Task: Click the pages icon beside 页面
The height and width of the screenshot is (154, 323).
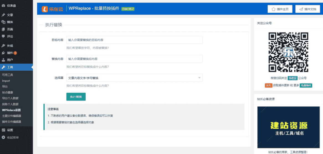Action: [x=3, y=29]
